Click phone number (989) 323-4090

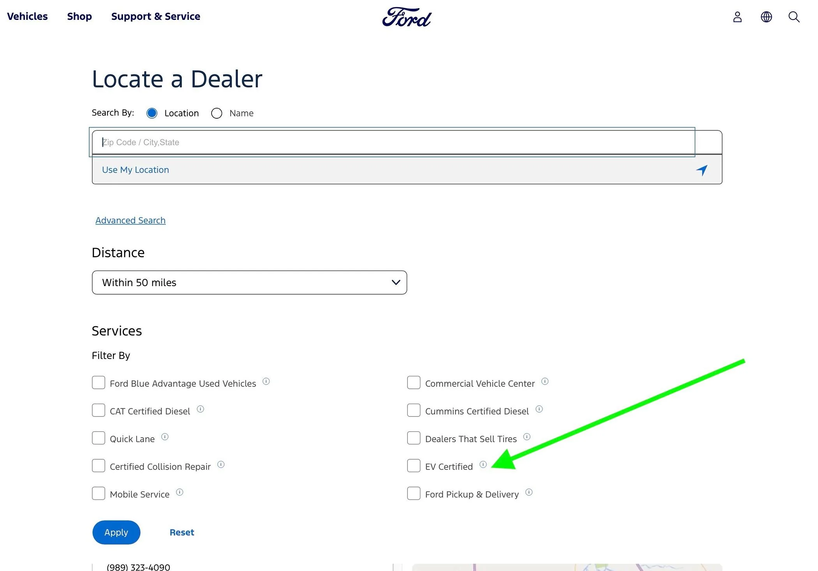point(138,567)
